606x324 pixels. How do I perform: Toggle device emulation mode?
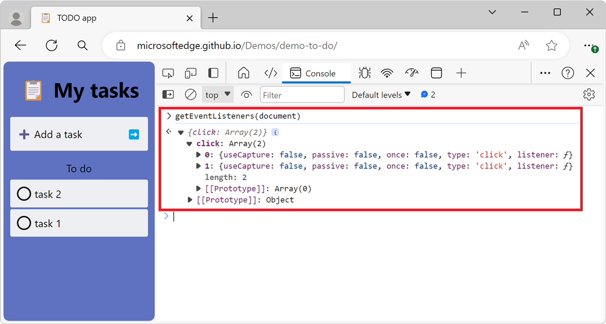click(x=190, y=73)
